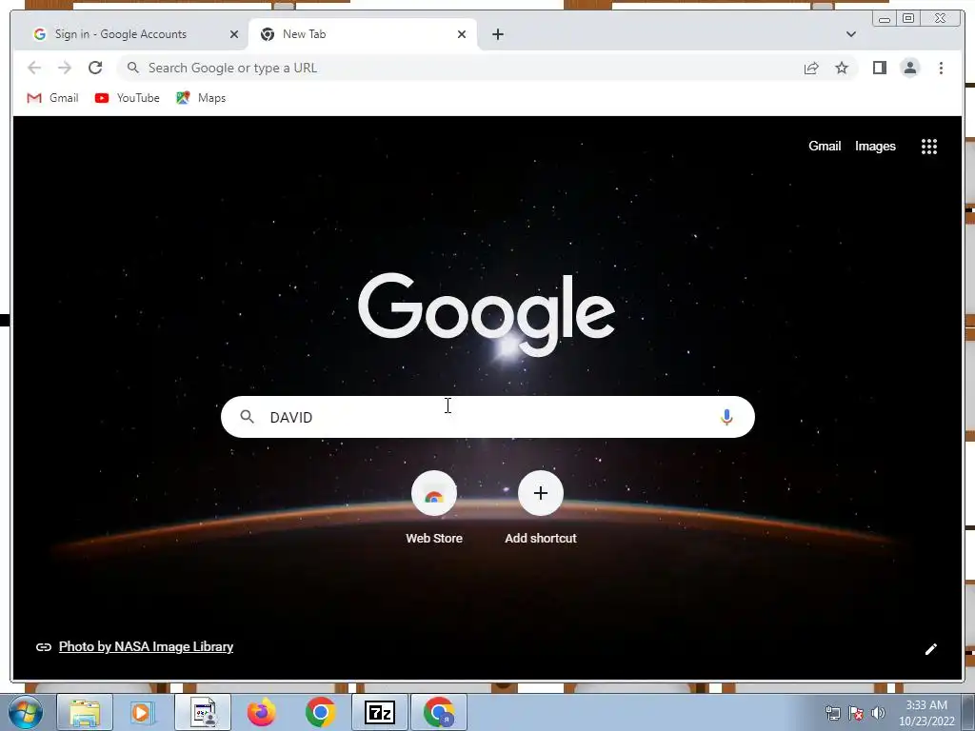Click the search magnifier in Google box
This screenshot has width=975, height=731.
tap(247, 417)
